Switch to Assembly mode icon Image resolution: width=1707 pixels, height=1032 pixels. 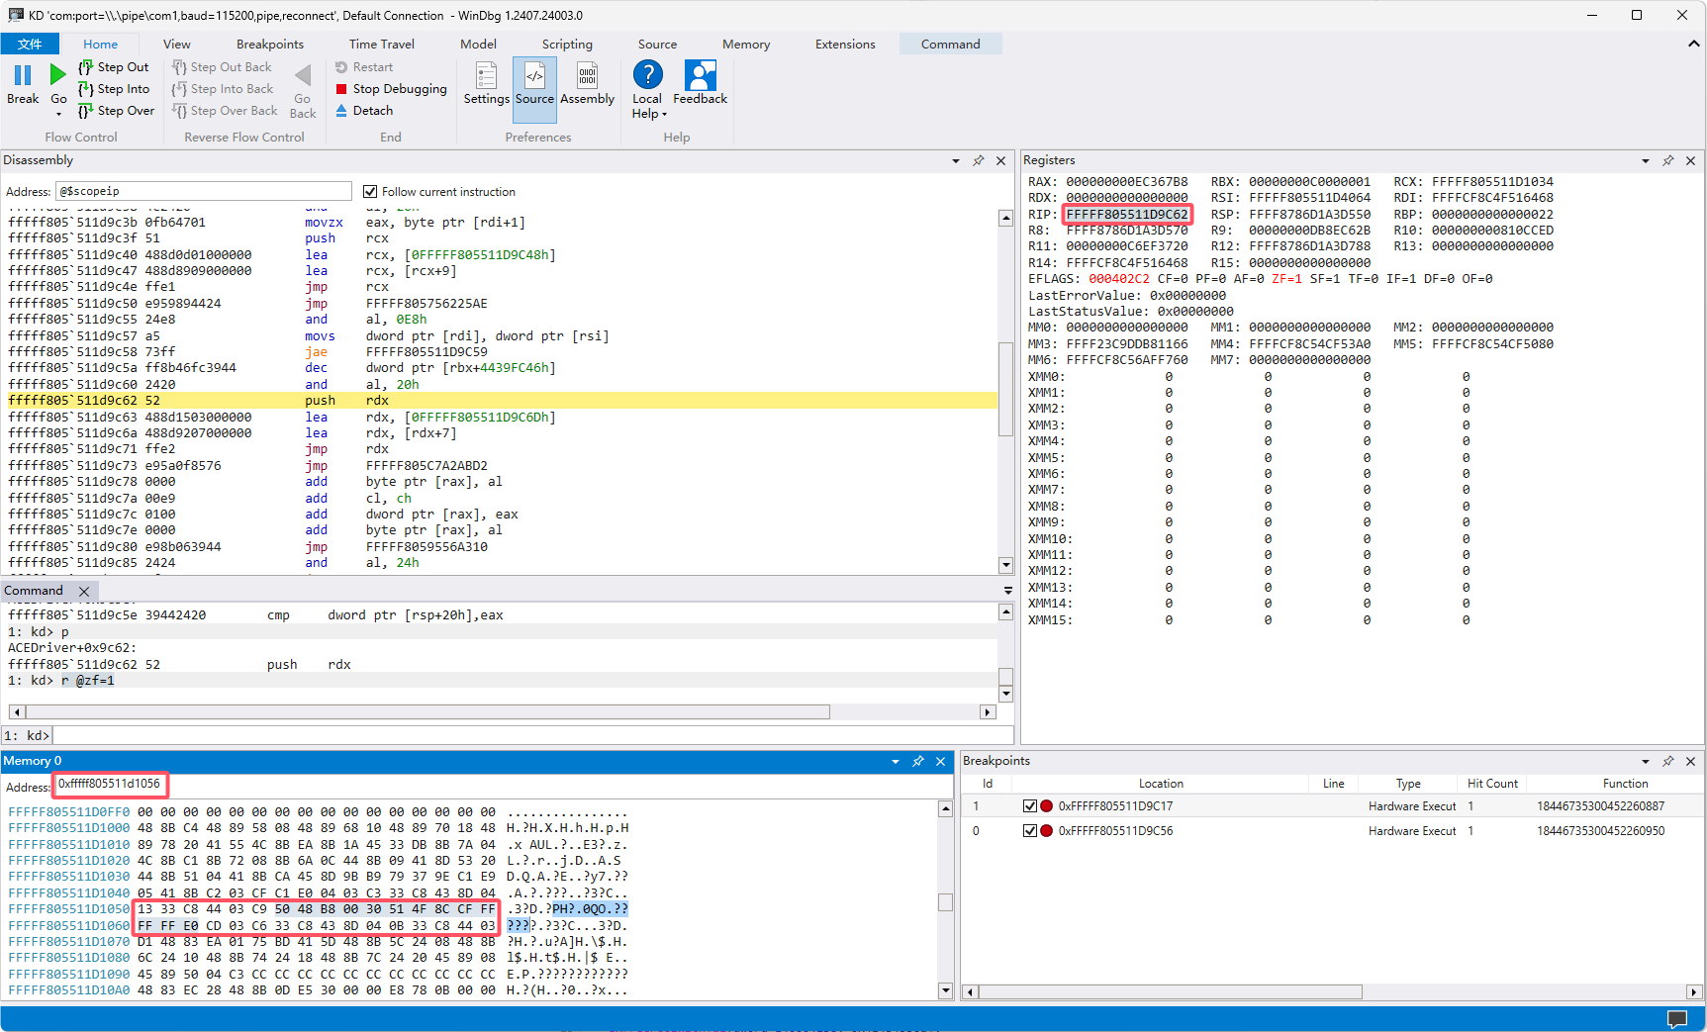(587, 76)
